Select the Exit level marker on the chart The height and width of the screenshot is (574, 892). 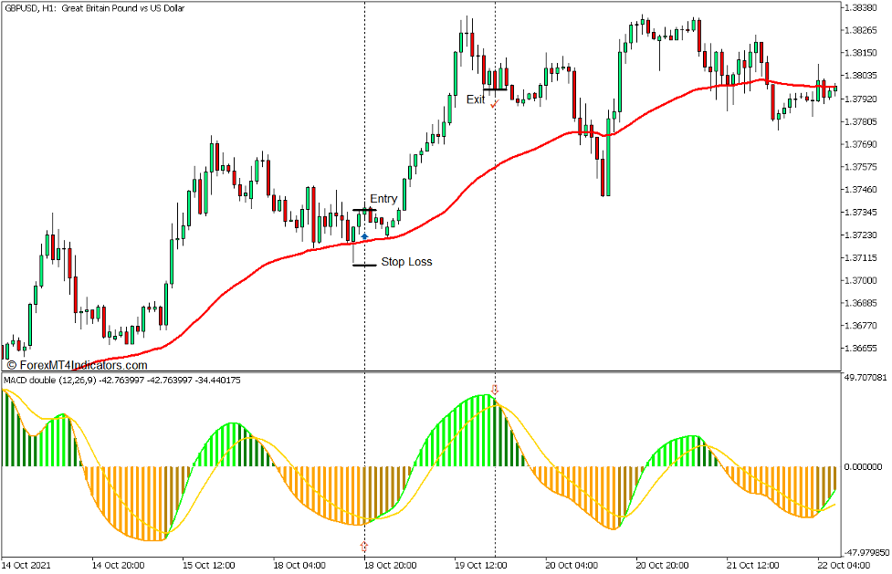[495, 89]
